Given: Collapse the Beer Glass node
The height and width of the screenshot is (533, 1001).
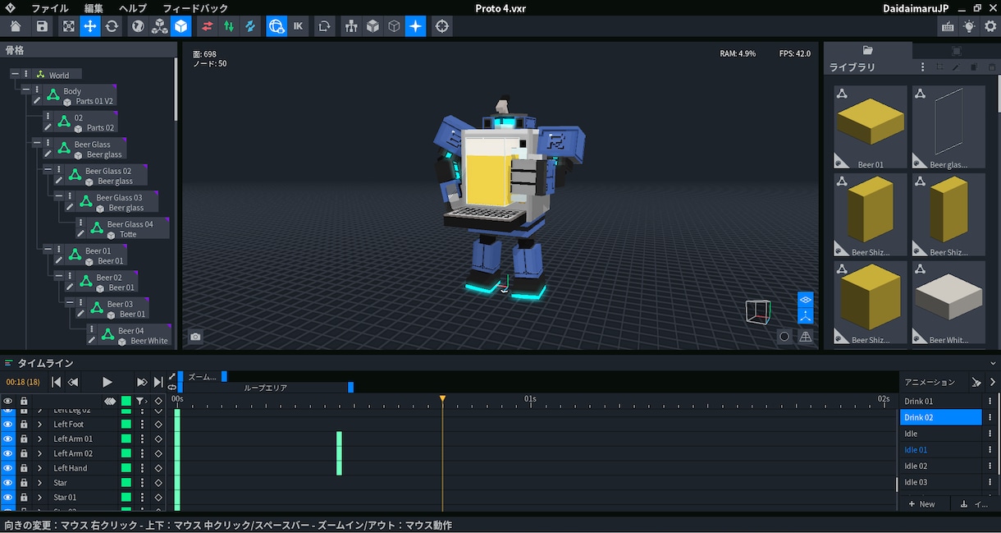Looking at the screenshot, I should (x=36, y=142).
